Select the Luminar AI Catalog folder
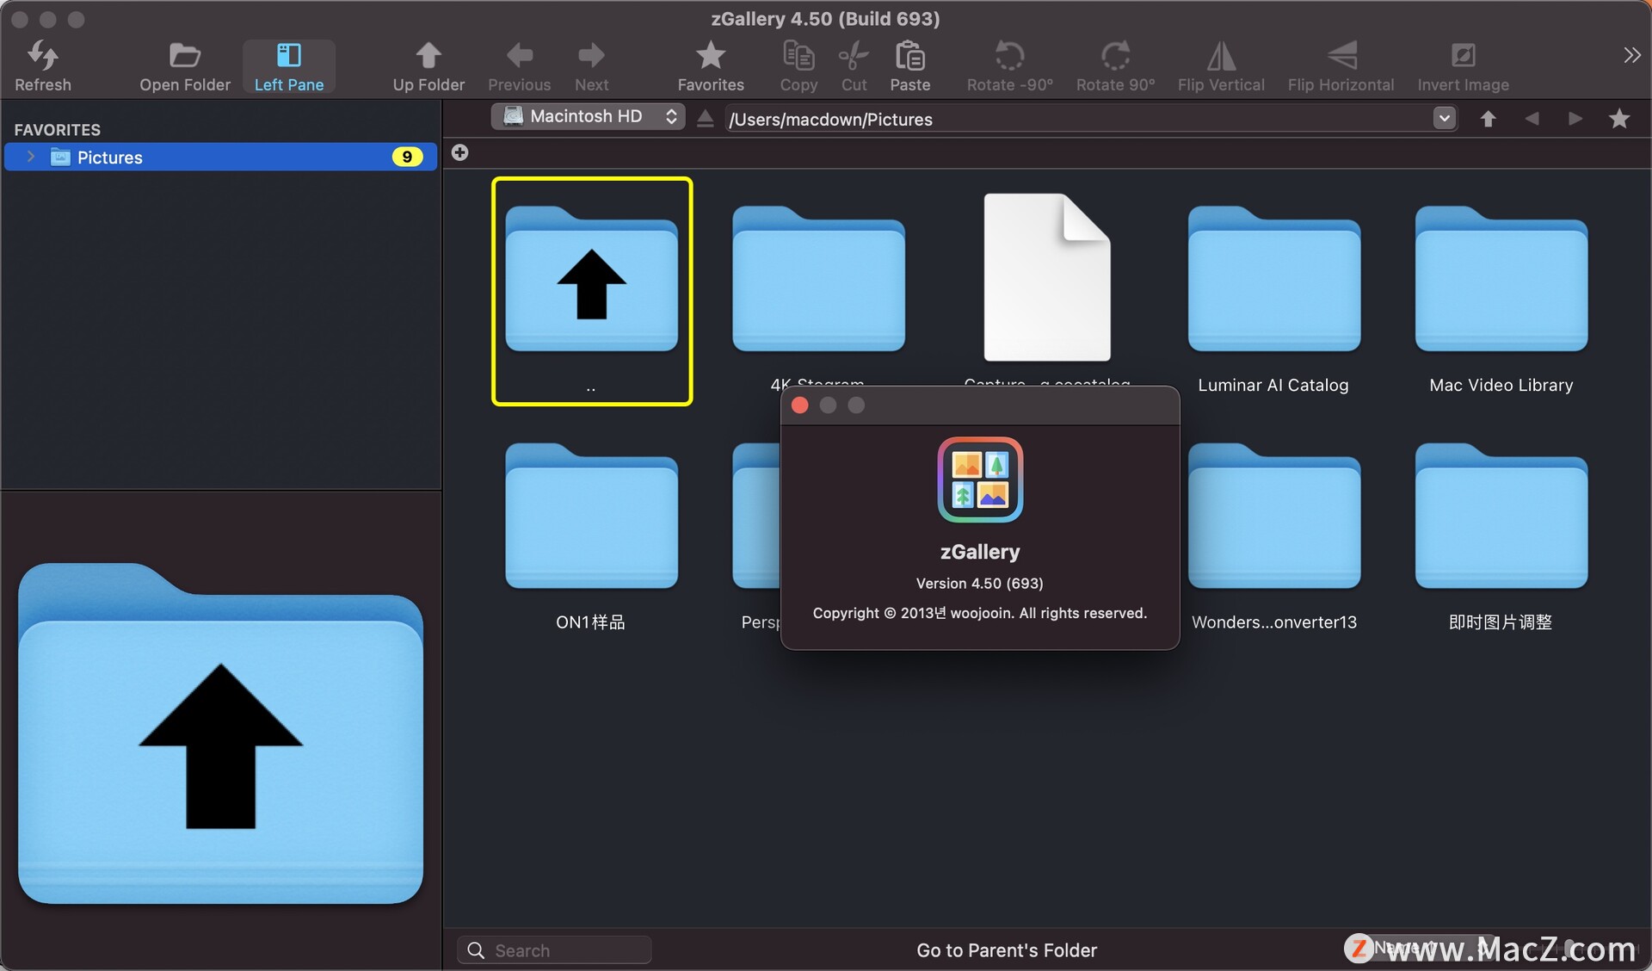Viewport: 1652px width, 971px height. coord(1274,280)
